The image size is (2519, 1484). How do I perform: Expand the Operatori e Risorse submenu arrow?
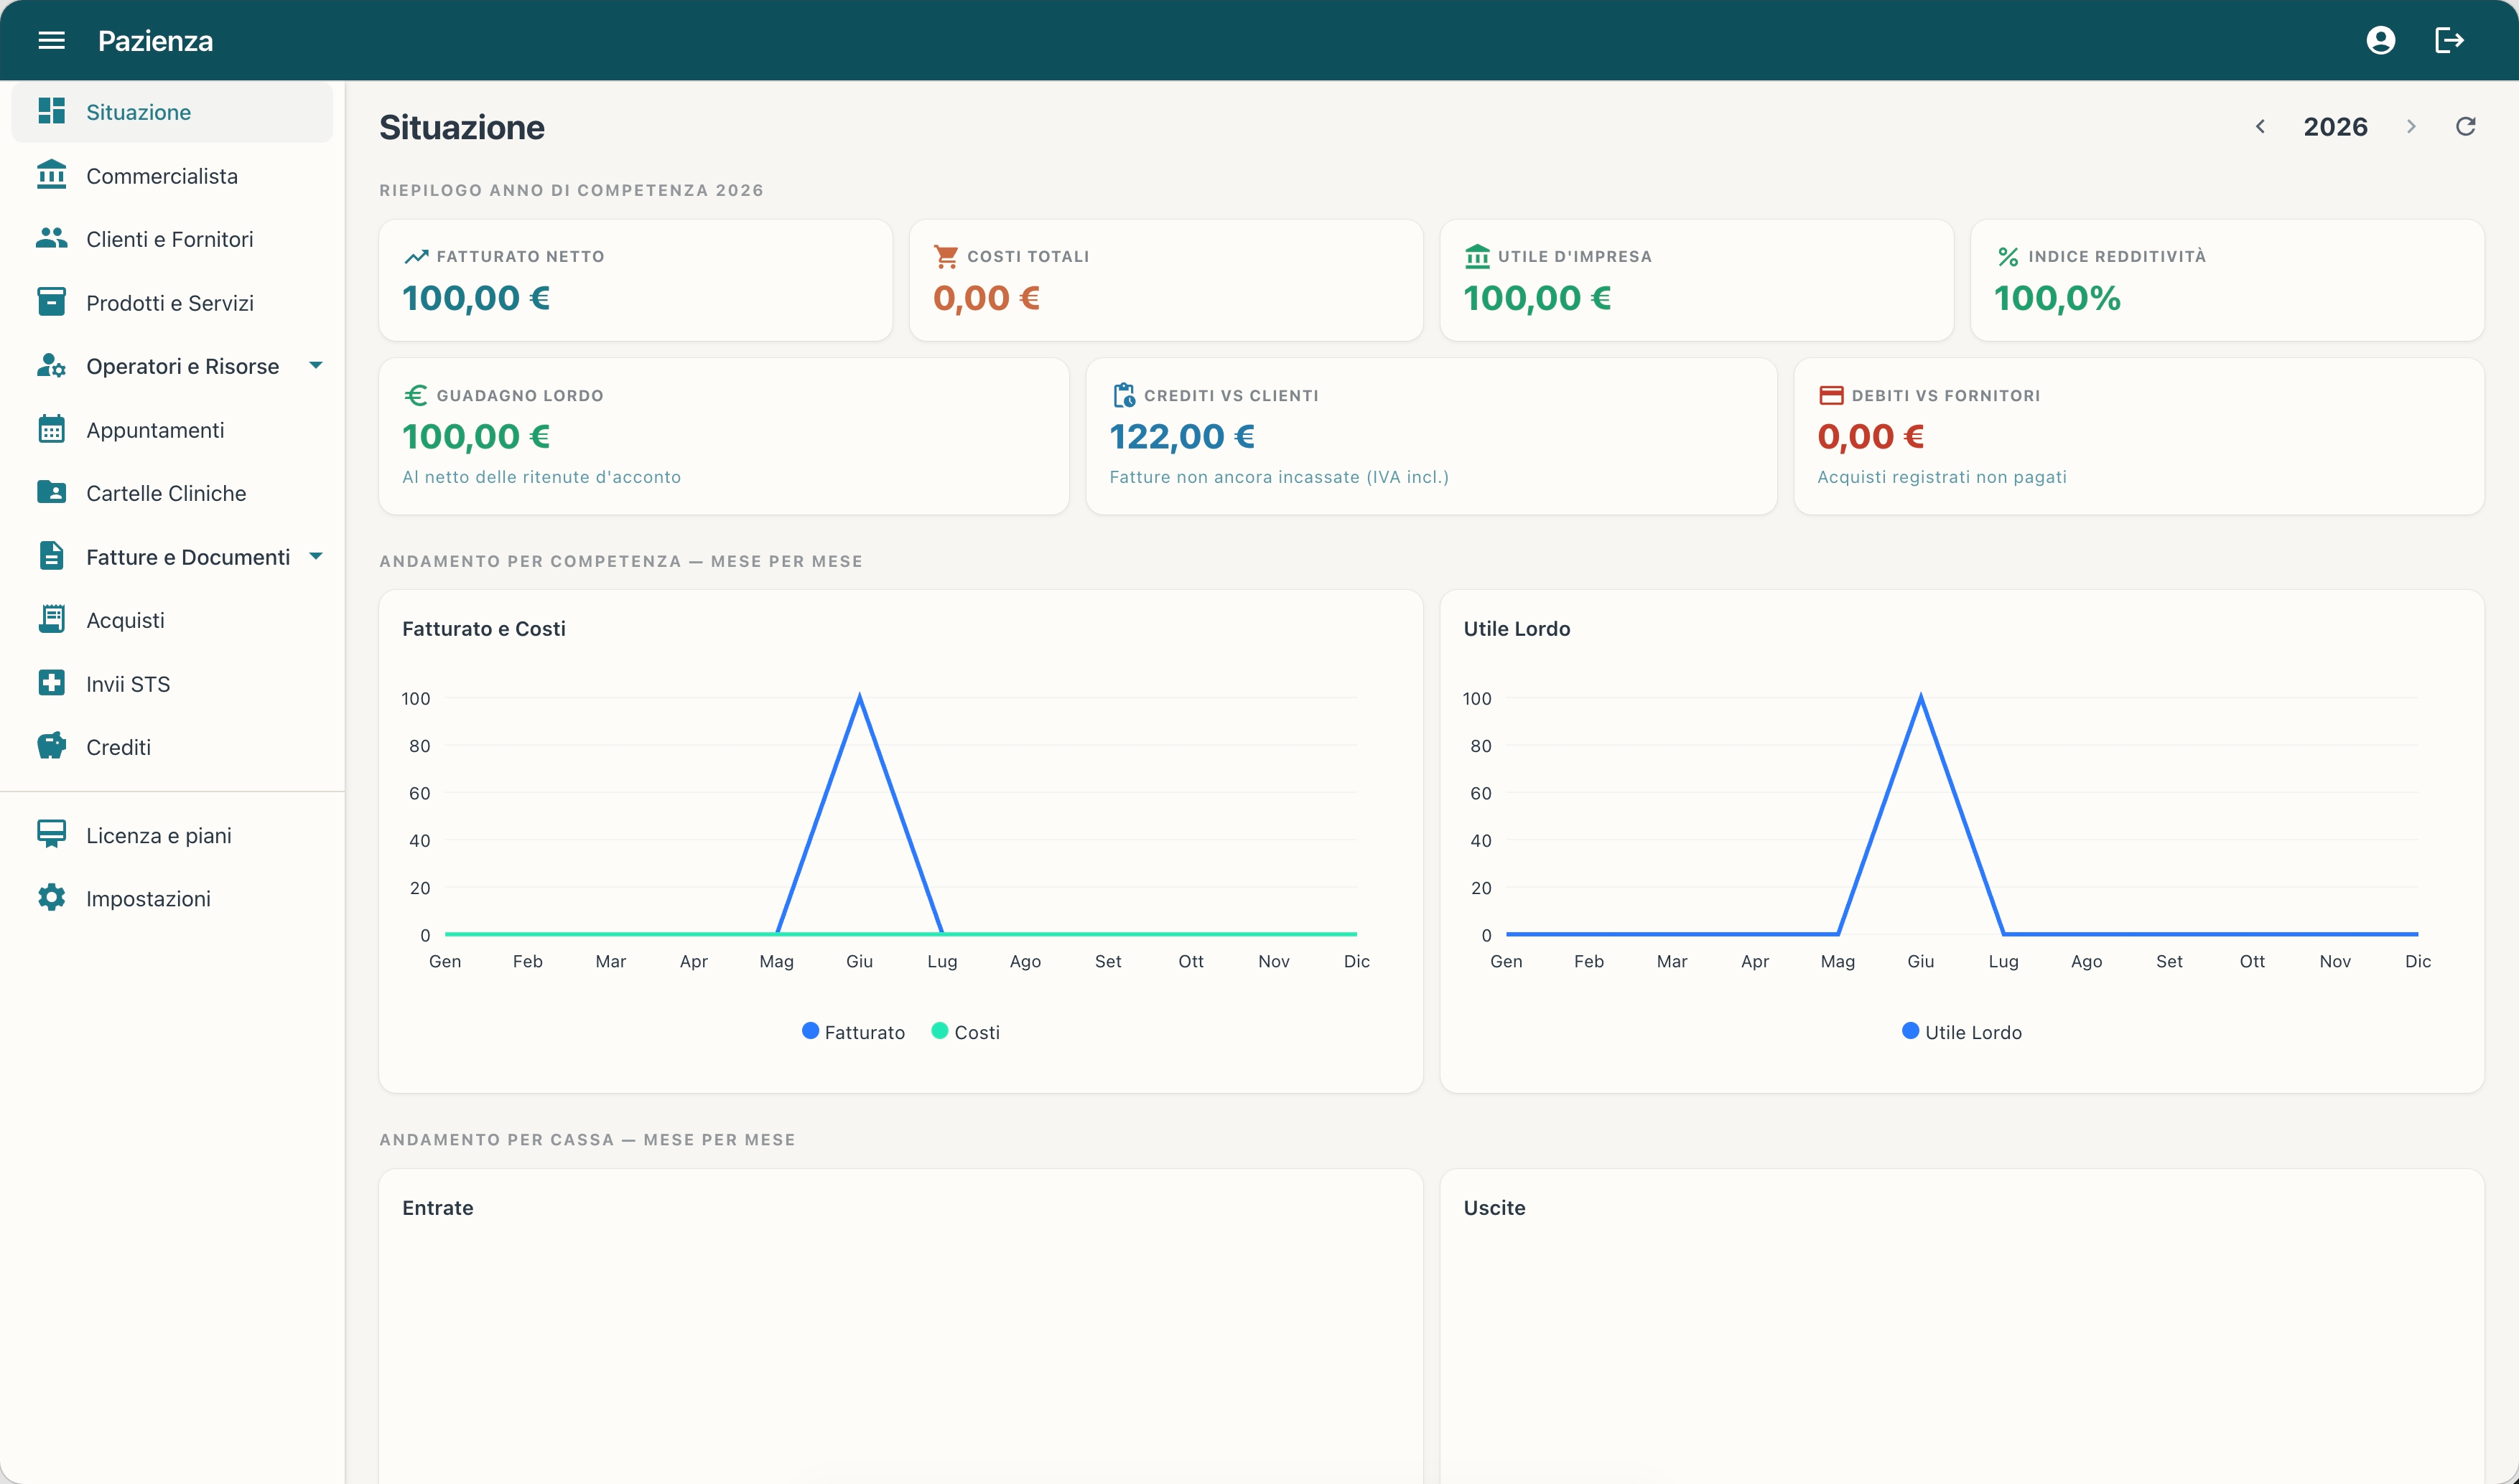316,365
